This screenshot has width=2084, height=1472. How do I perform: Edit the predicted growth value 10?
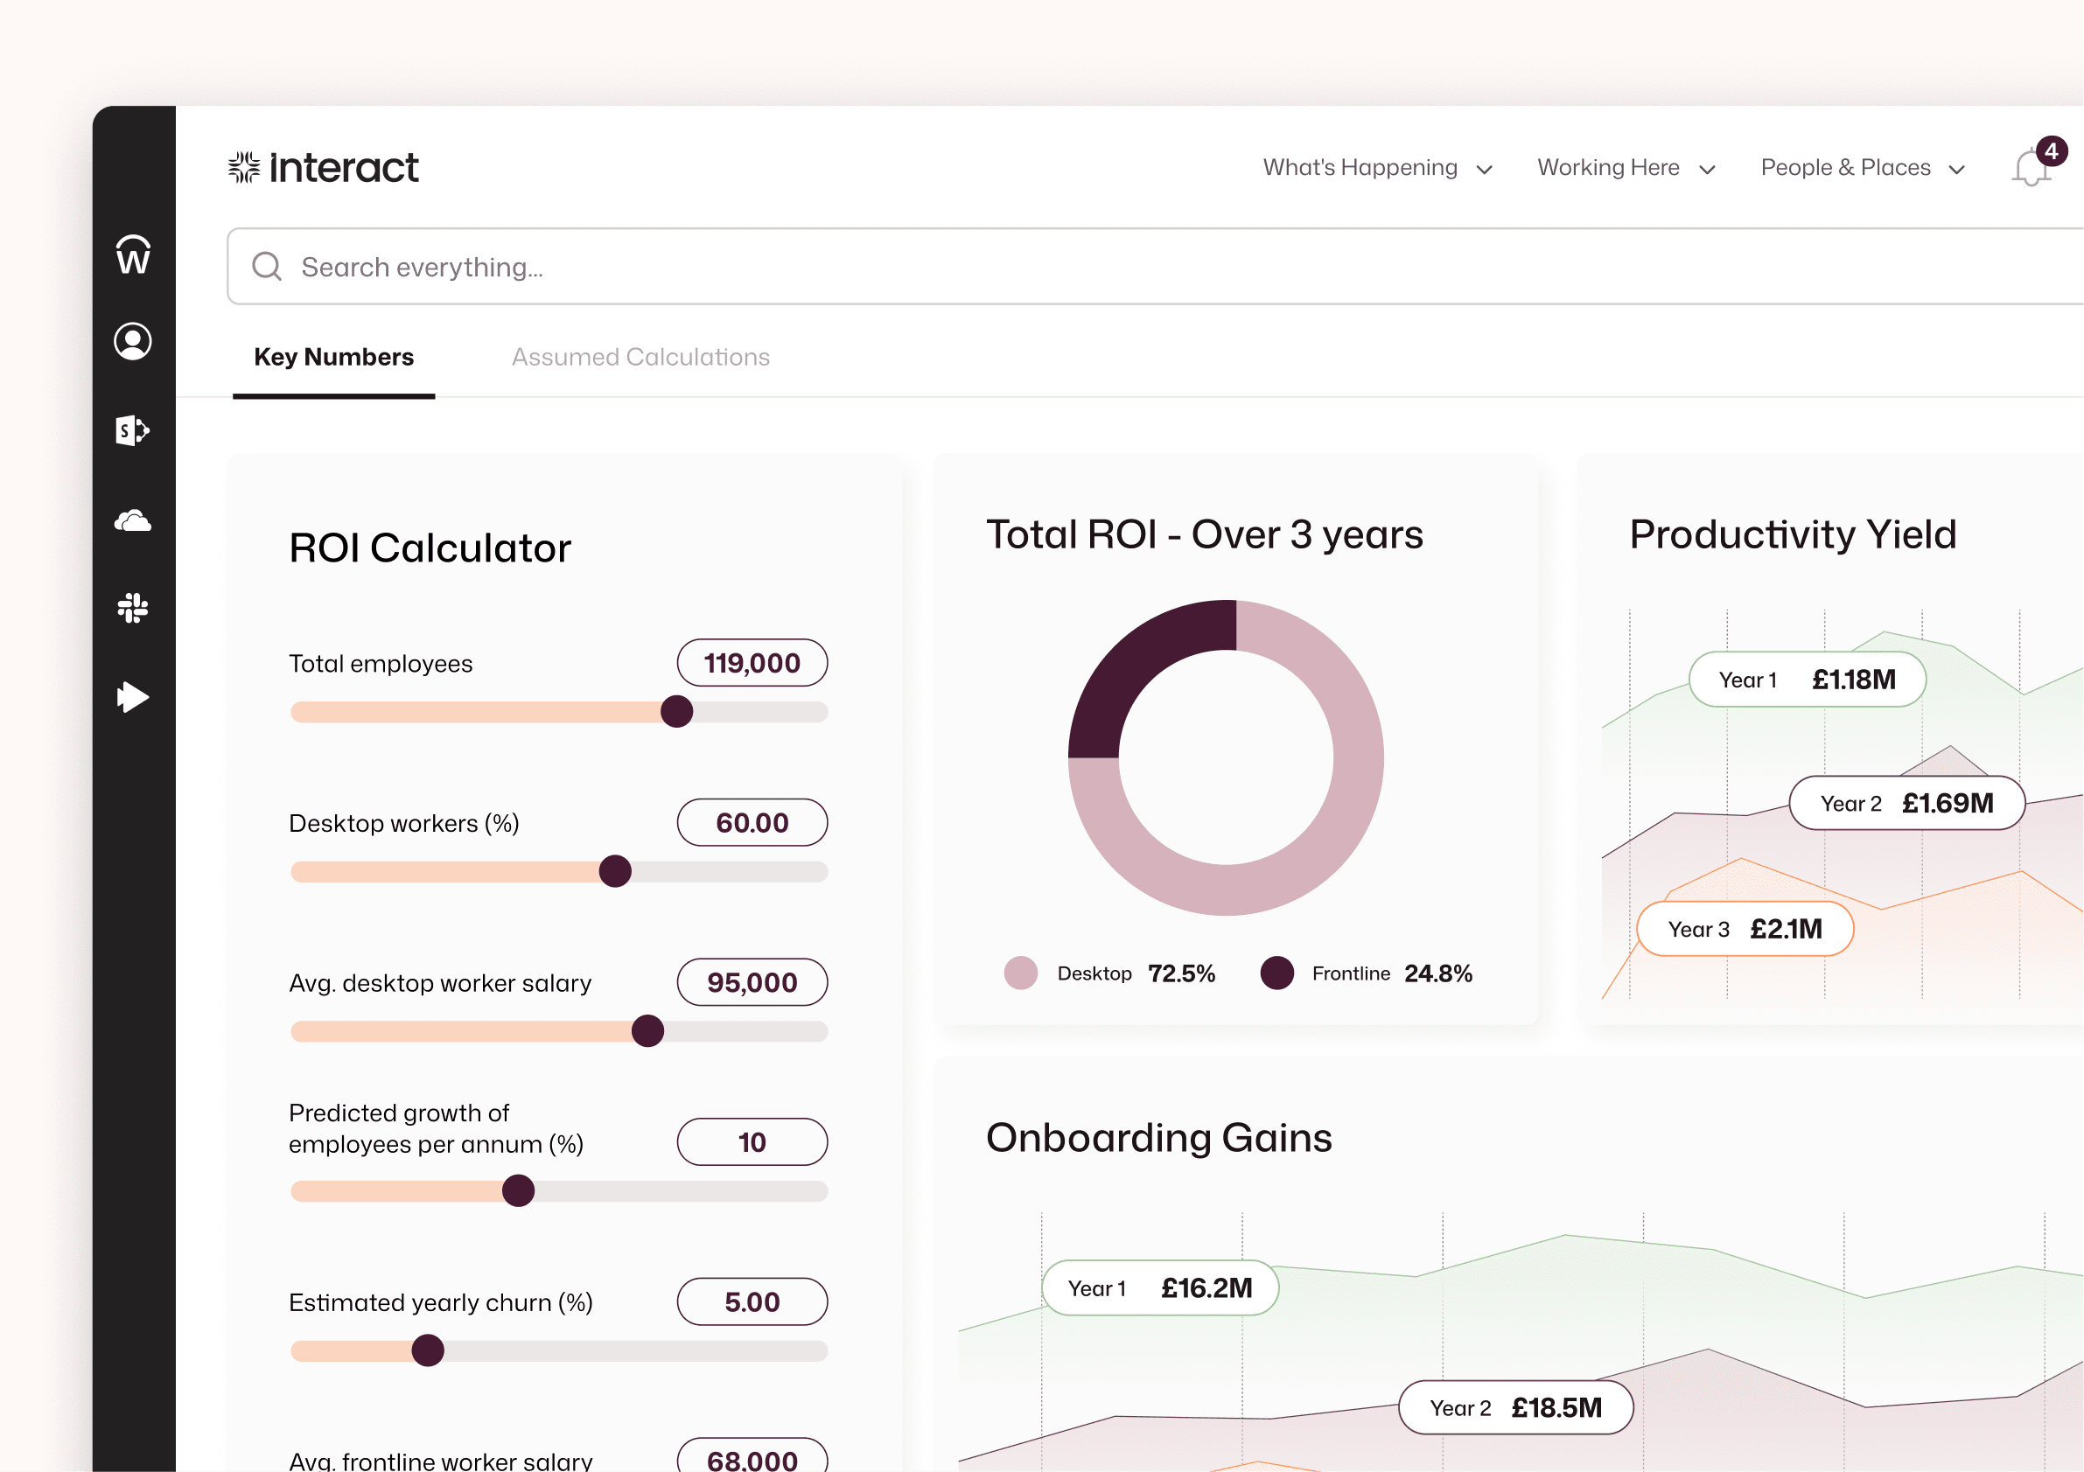point(752,1141)
